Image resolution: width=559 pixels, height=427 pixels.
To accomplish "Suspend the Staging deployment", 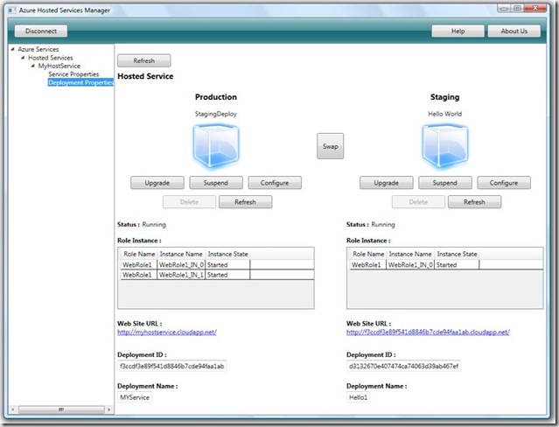I will pos(444,183).
